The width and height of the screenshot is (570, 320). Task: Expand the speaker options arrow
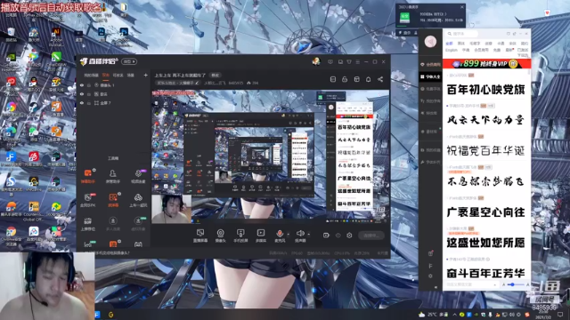pyautogui.click(x=309, y=234)
